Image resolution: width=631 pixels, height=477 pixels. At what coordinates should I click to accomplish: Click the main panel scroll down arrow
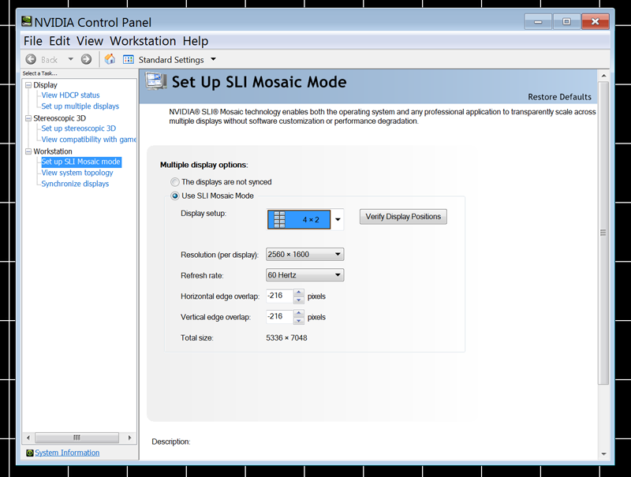click(x=603, y=453)
